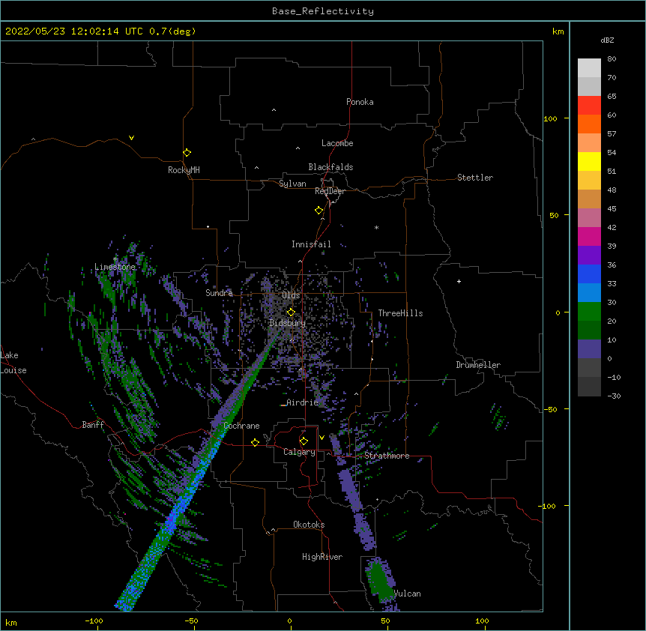Click the yellow V marker northeast of Calgary
The width and height of the screenshot is (646, 631).
pyautogui.click(x=322, y=438)
